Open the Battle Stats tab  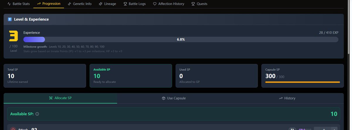(18, 4)
